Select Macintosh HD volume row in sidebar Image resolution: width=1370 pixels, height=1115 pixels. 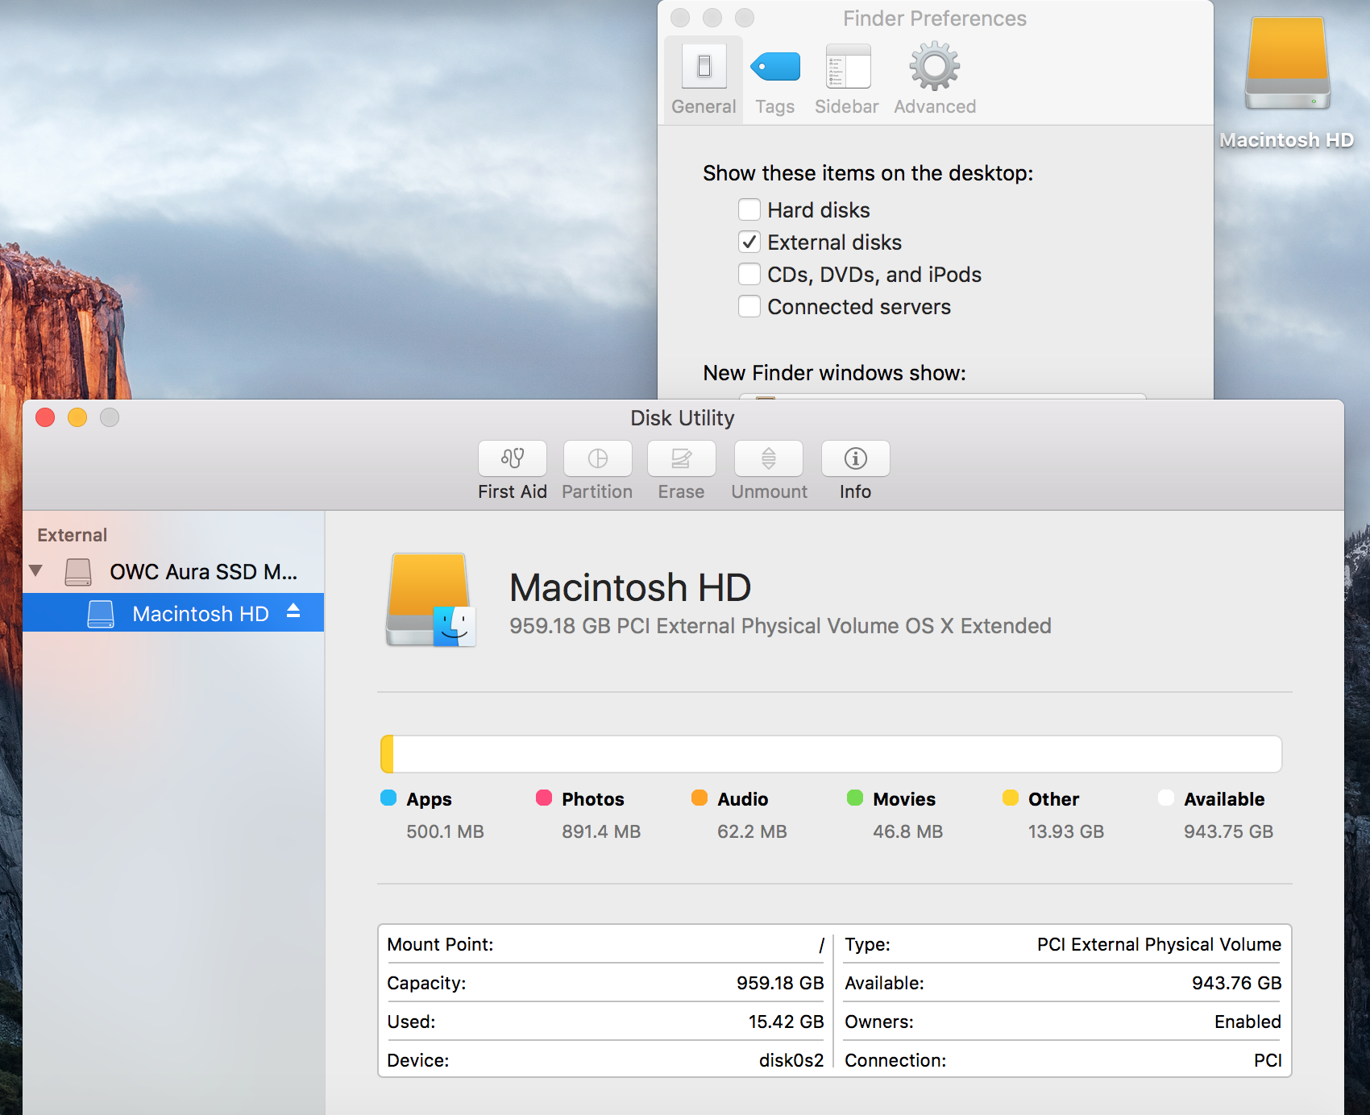click(x=173, y=612)
